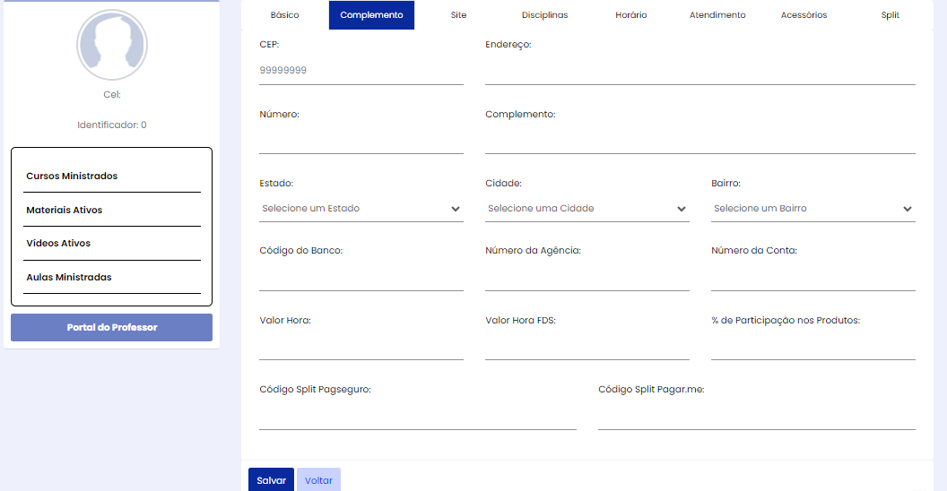This screenshot has height=491, width=947.
Task: Focus the Código do Banco field
Action: (361, 278)
